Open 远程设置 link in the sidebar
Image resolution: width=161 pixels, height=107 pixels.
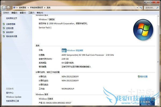tap(10, 28)
